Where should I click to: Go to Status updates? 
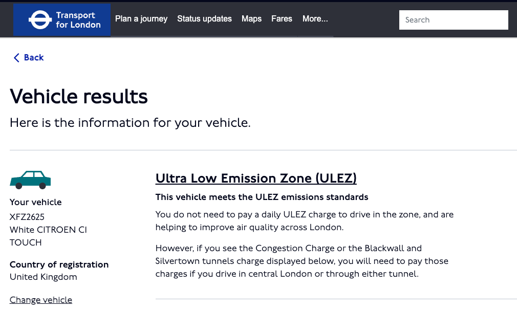pyautogui.click(x=204, y=19)
